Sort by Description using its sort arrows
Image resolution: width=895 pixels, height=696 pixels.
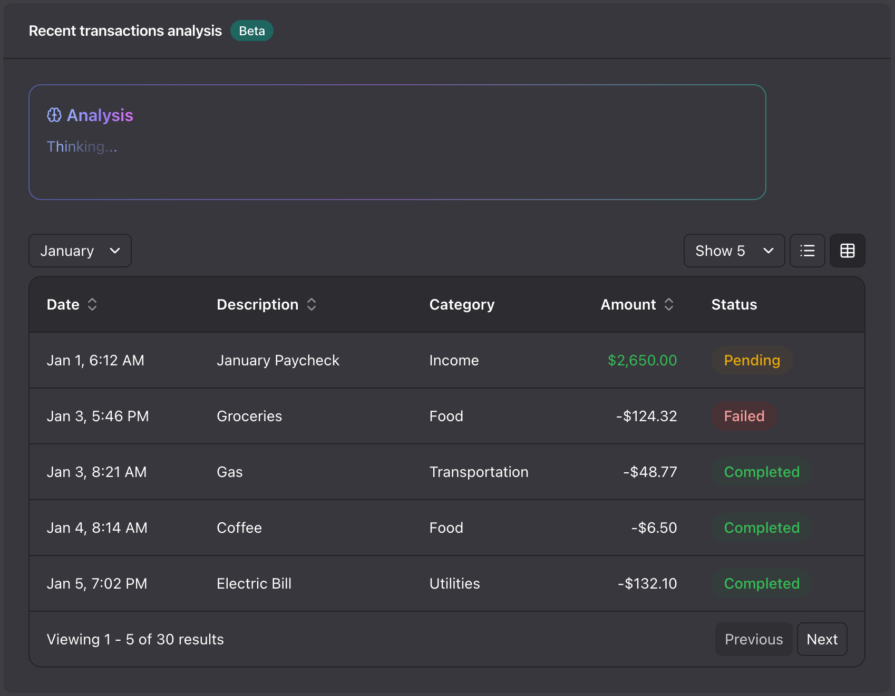[311, 304]
